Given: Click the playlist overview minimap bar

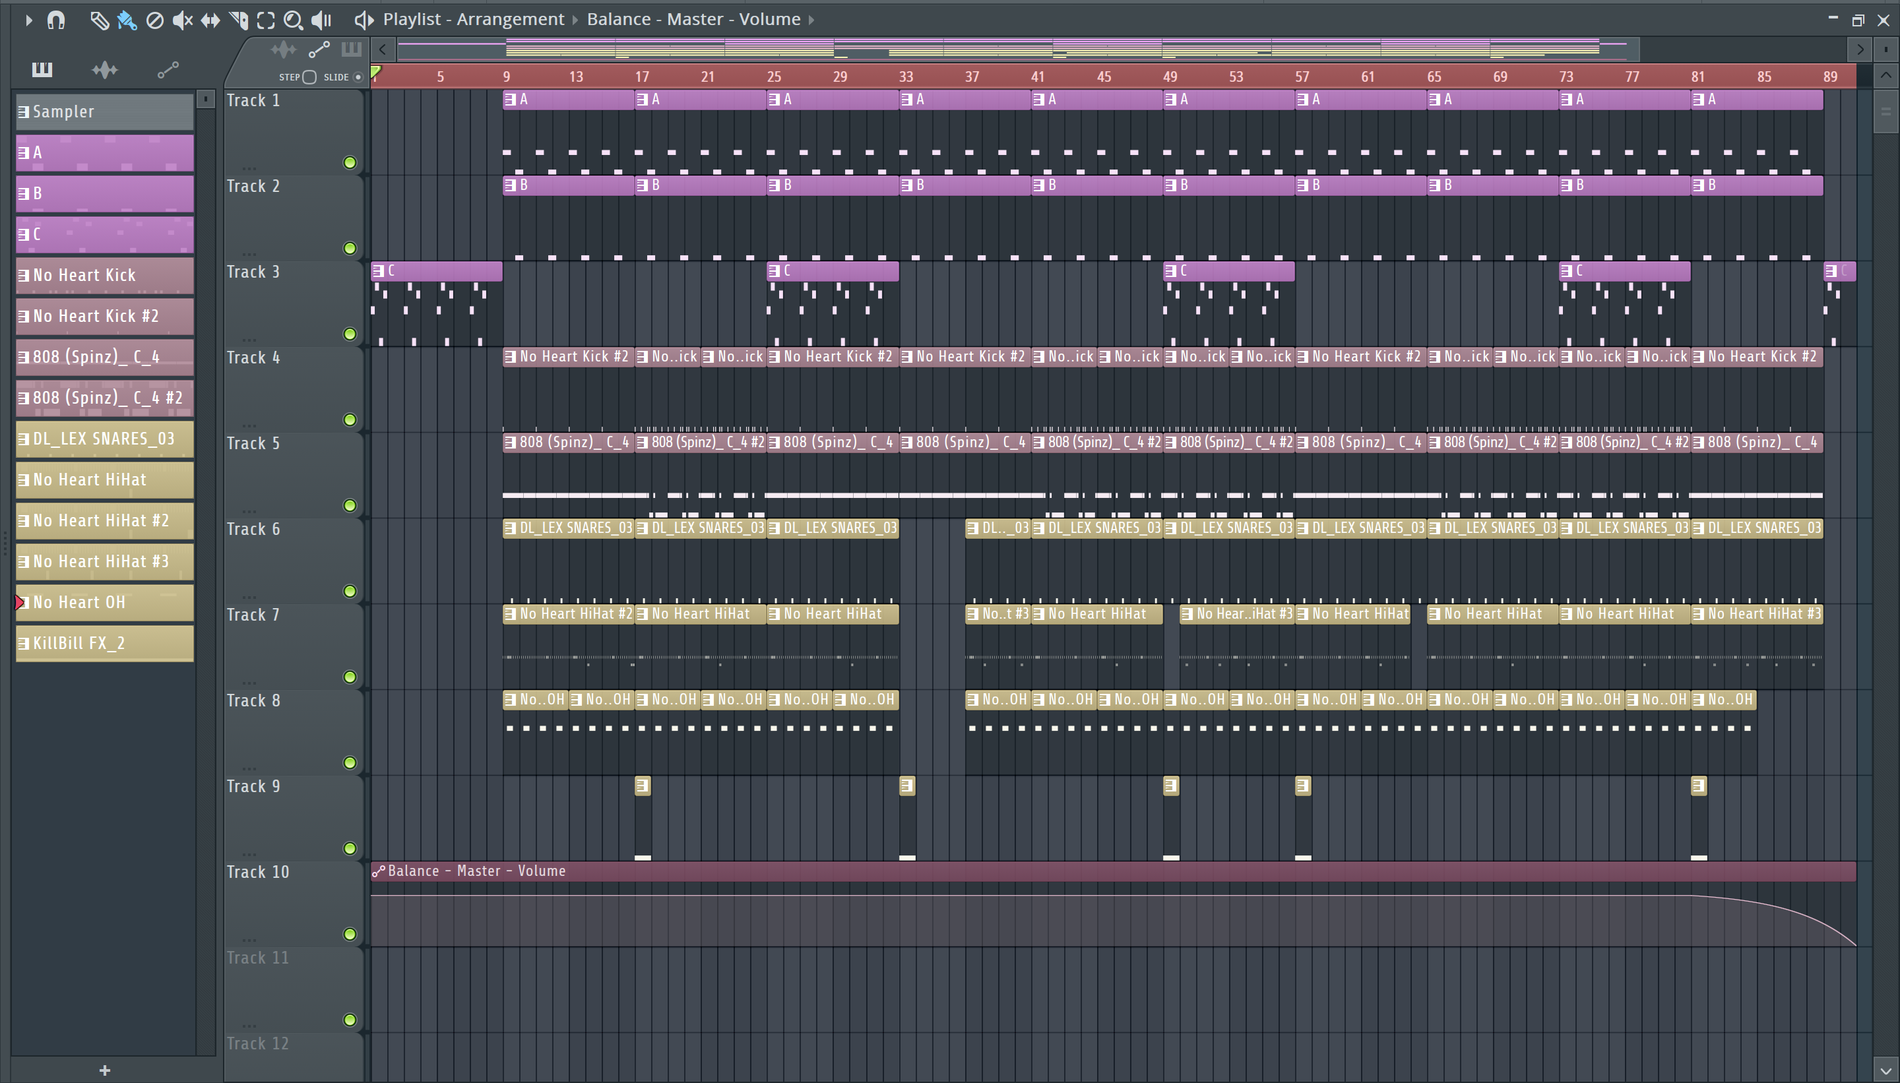Looking at the screenshot, I should 1018,50.
